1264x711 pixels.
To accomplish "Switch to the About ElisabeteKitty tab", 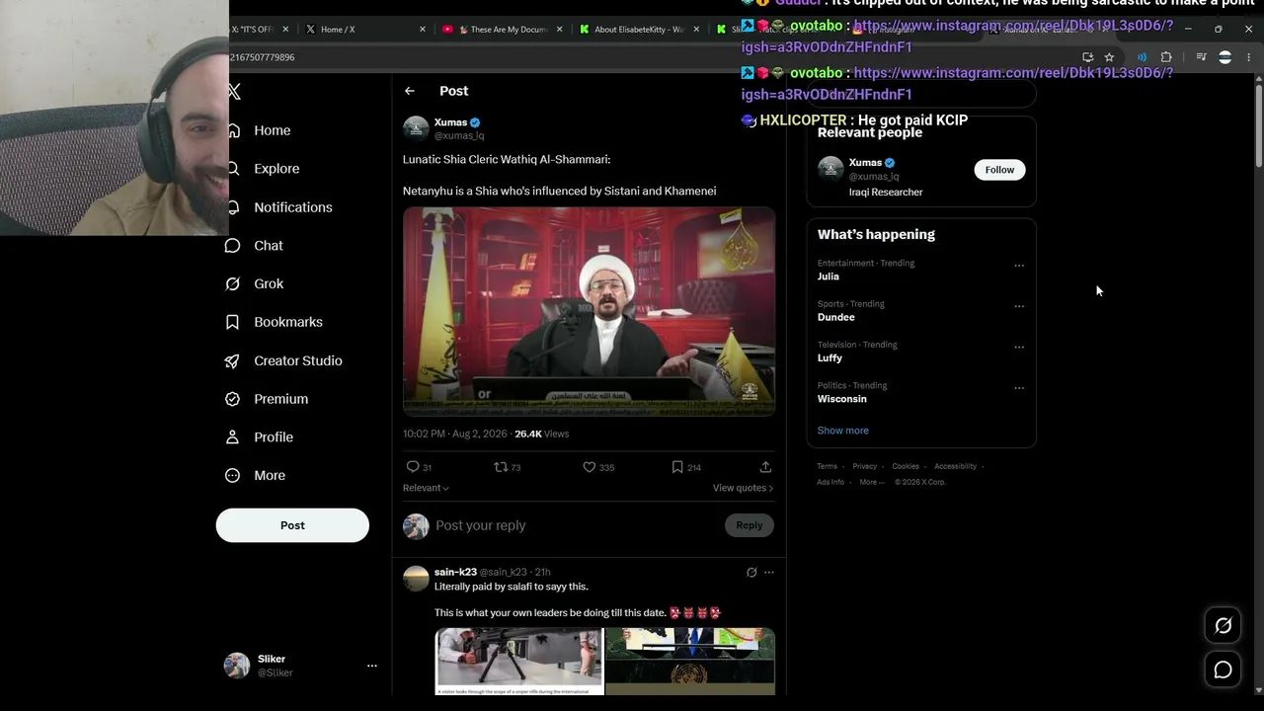I will pyautogui.click(x=639, y=30).
